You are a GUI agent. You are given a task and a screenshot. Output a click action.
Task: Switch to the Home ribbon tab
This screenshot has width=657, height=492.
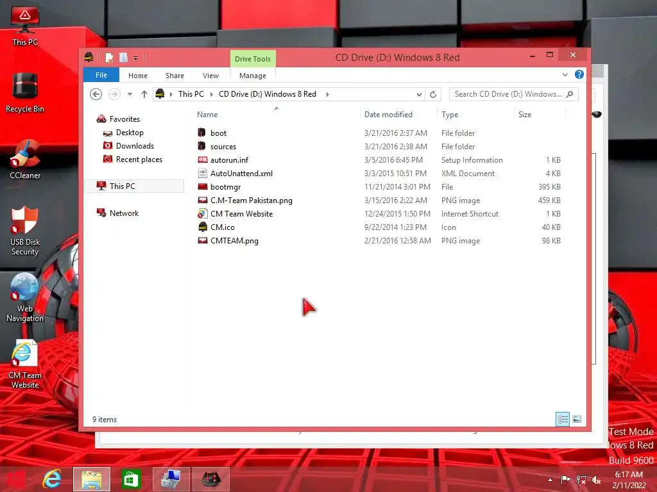(x=138, y=76)
